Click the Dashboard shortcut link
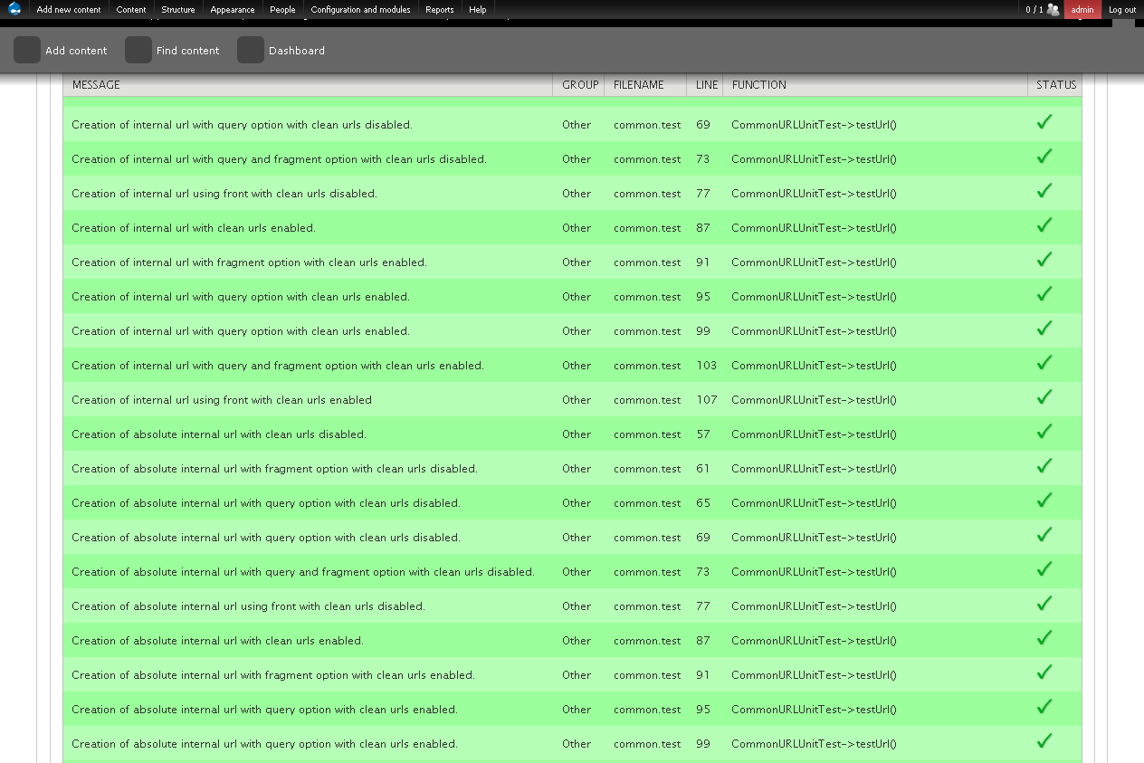This screenshot has width=1144, height=763. [297, 51]
